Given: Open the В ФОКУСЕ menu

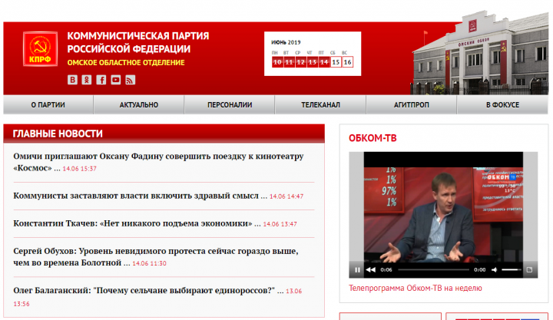Looking at the screenshot, I should [x=502, y=104].
